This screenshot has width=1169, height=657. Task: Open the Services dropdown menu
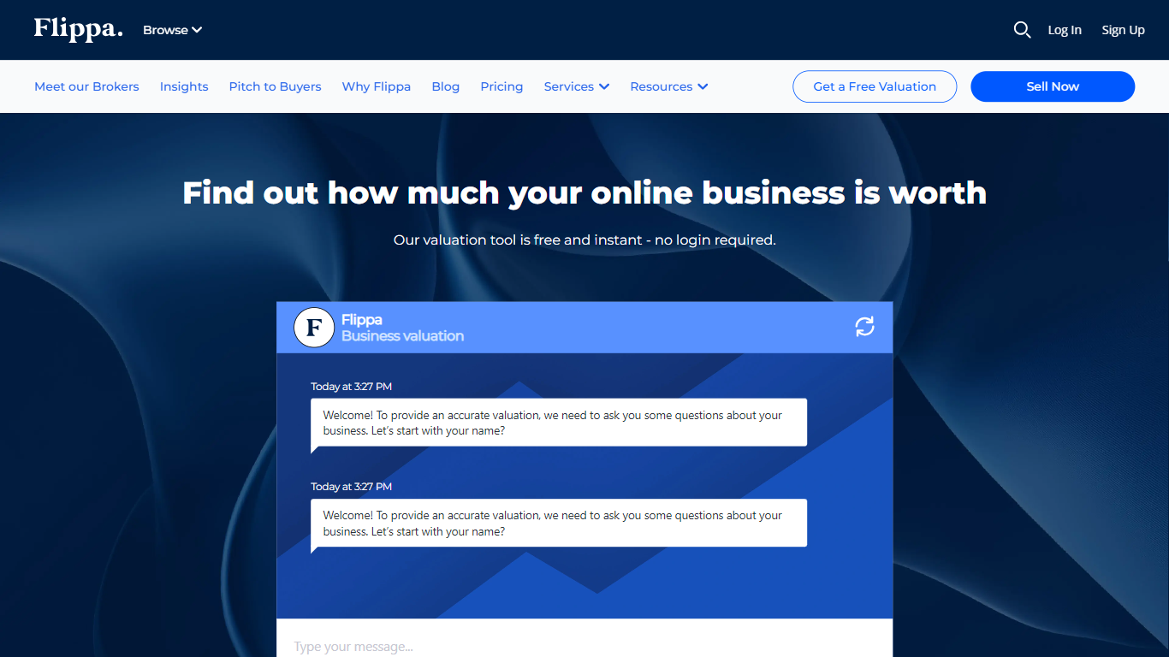[577, 86]
